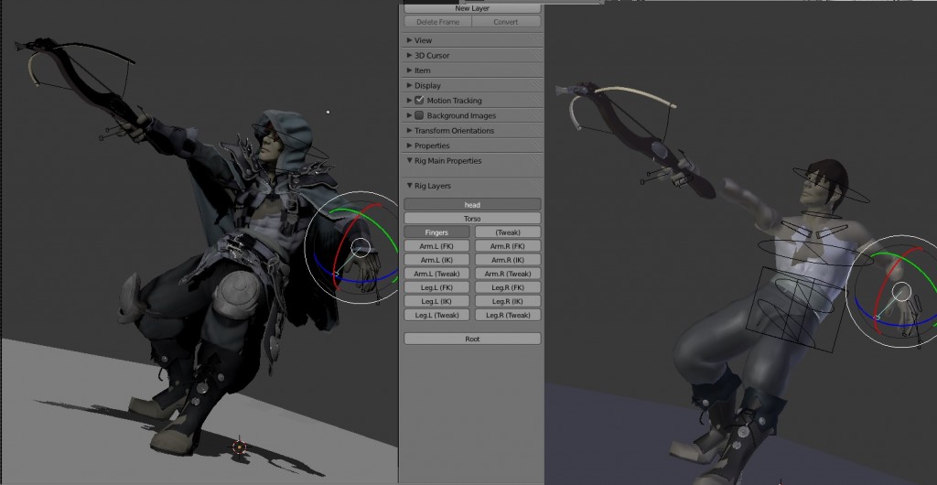Toggle the (Tweak) fingers layer

click(x=508, y=232)
